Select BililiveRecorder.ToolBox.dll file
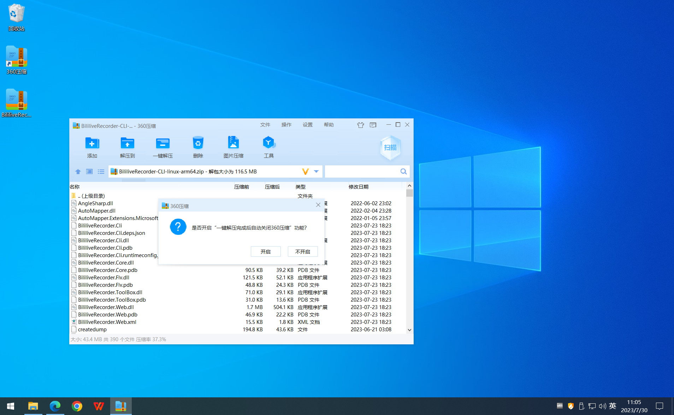The width and height of the screenshot is (674, 415). pyautogui.click(x=237, y=292)
